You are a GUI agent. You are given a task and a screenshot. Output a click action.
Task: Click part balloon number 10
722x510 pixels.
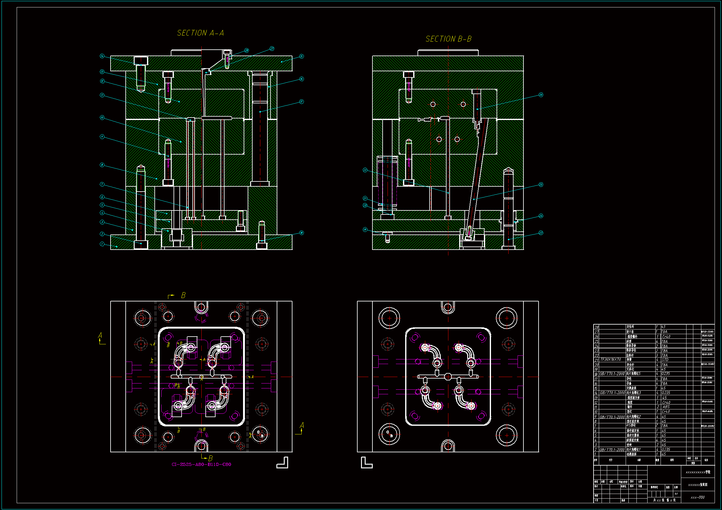tap(102, 118)
